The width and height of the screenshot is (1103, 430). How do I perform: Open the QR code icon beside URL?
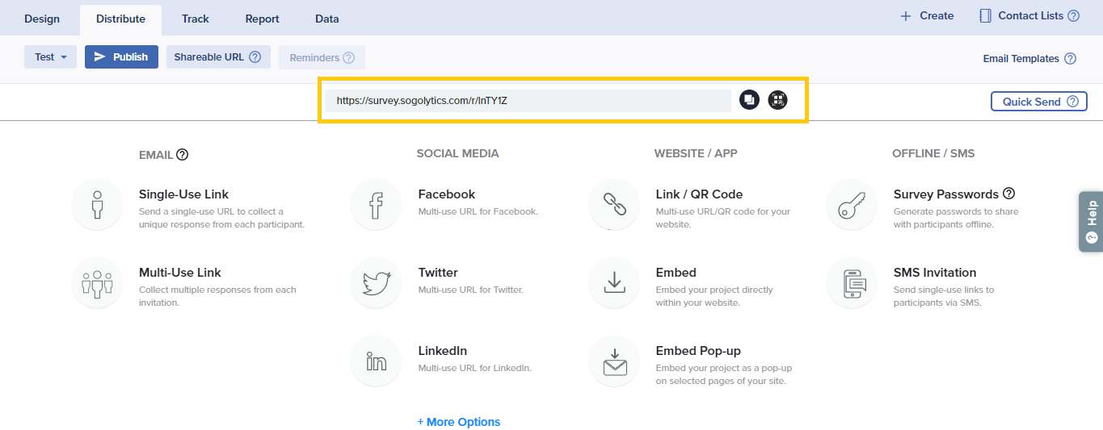point(777,100)
